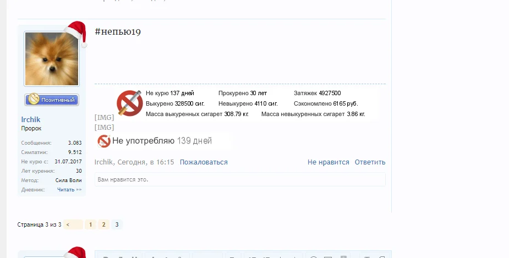Image resolution: width=509 pixels, height=258 pixels.
Task: Click the "Сила Воли" method value
Action: pos(68,180)
